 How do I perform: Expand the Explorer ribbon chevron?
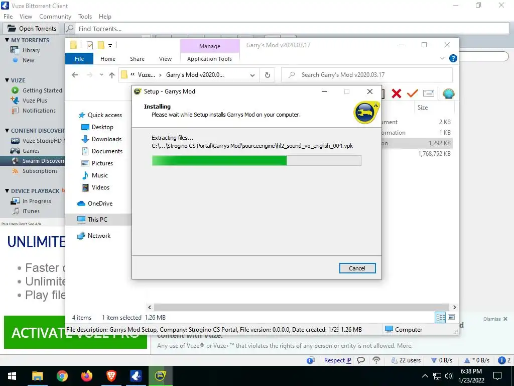coord(442,58)
